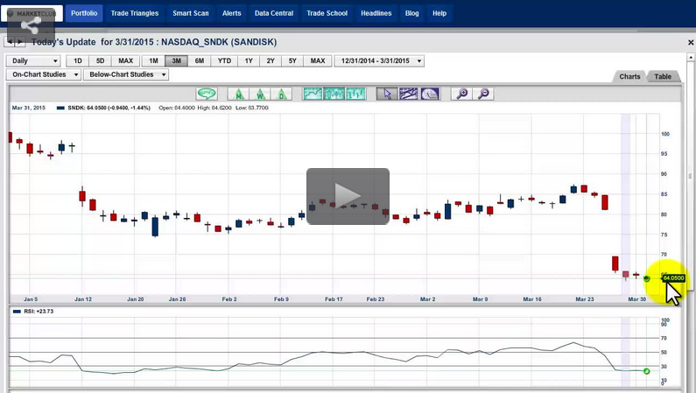
Task: Click the zoom out magnifier icon
Action: coord(482,94)
